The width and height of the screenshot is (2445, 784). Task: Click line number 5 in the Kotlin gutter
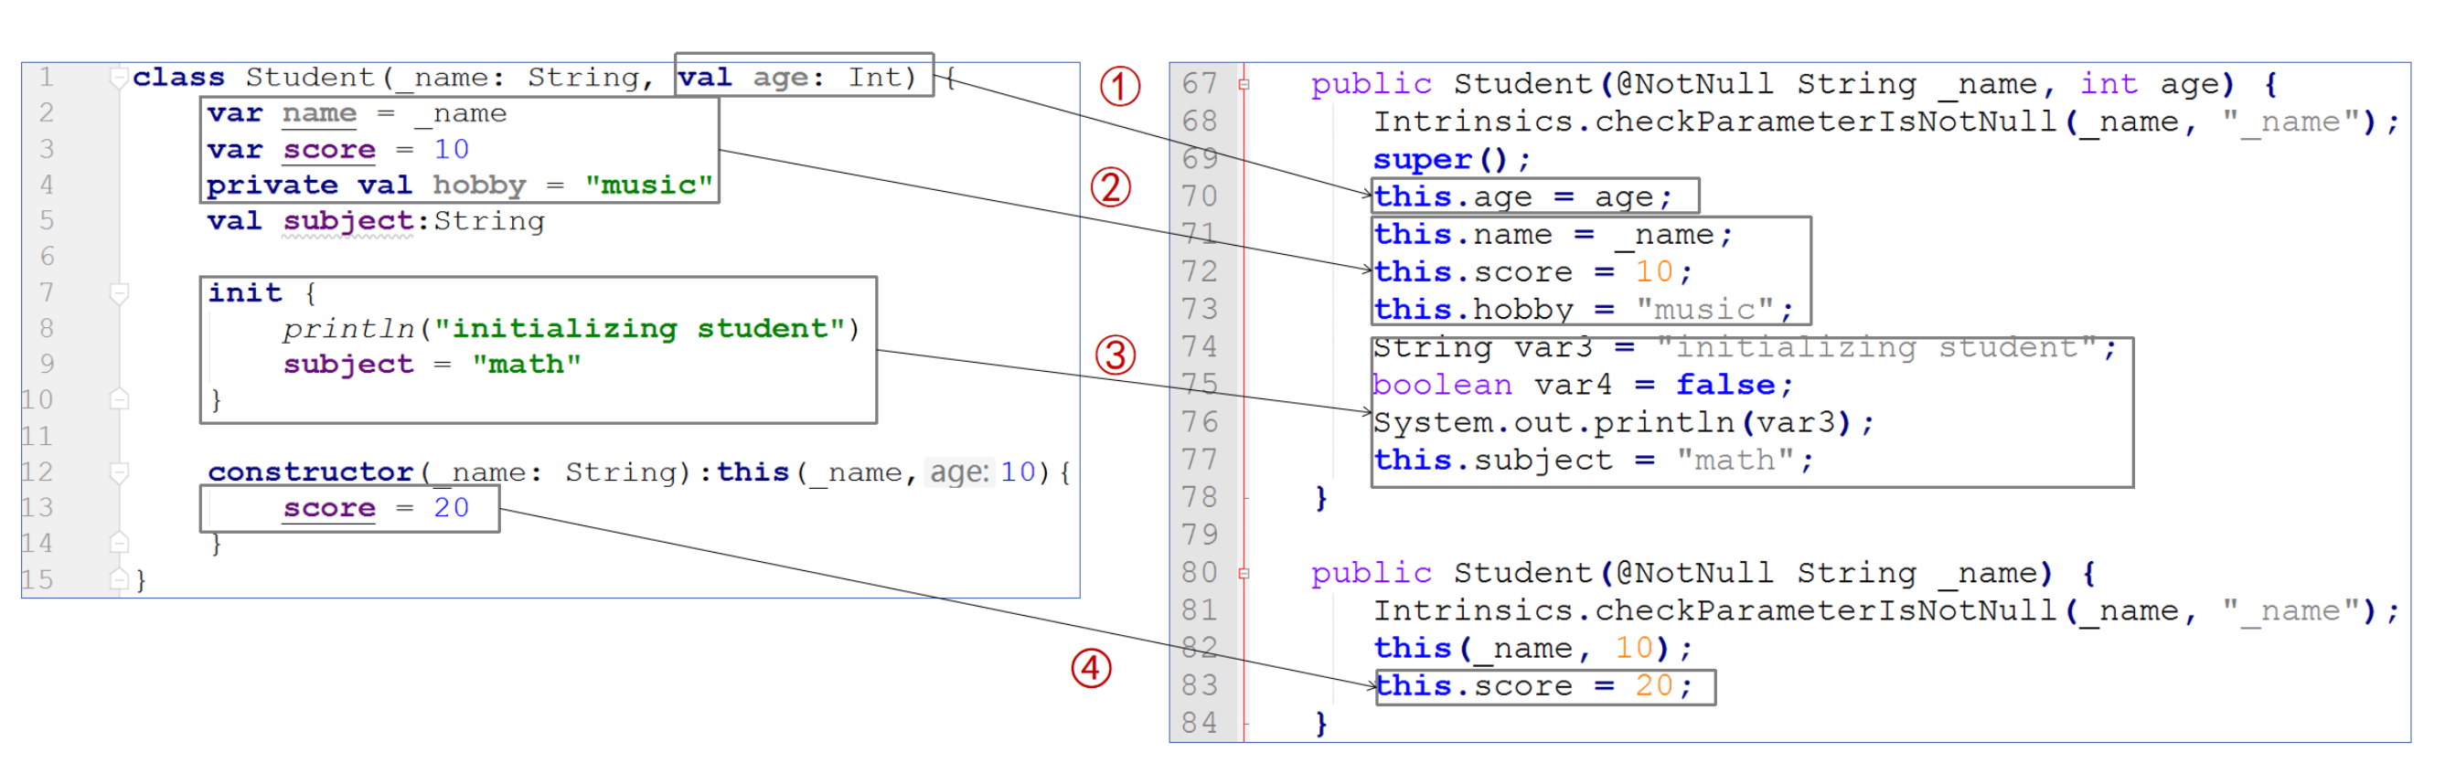(47, 221)
